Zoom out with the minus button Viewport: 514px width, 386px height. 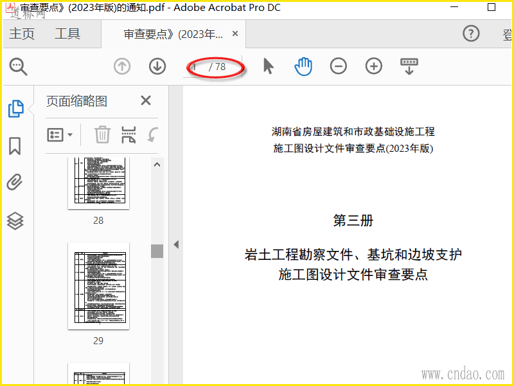click(339, 66)
